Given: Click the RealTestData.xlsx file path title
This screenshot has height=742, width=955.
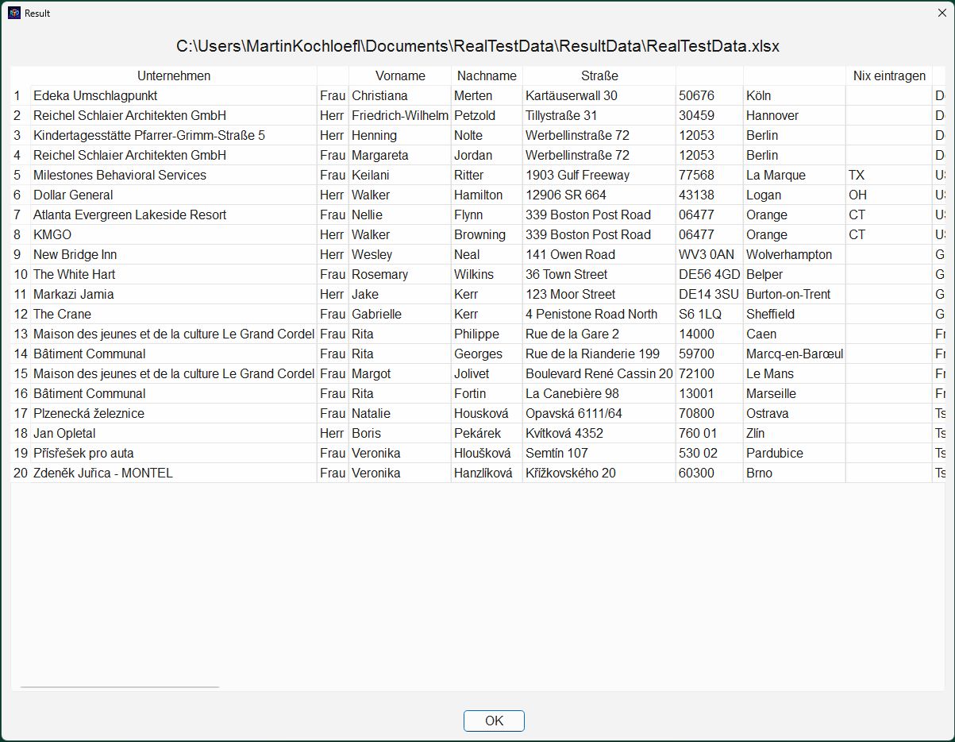Looking at the screenshot, I should coord(478,46).
